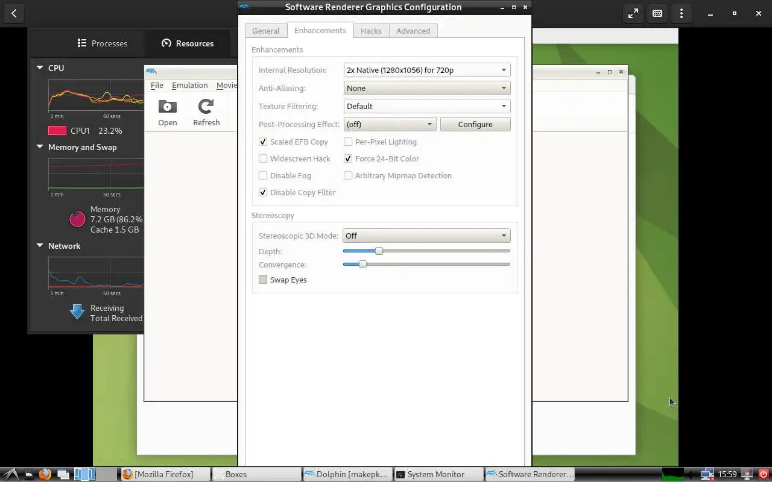Click the Receiving blue arrow icon
The width and height of the screenshot is (772, 482).
click(x=77, y=311)
